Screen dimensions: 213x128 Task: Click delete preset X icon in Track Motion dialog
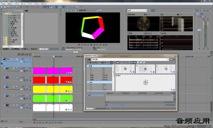(x=174, y=59)
